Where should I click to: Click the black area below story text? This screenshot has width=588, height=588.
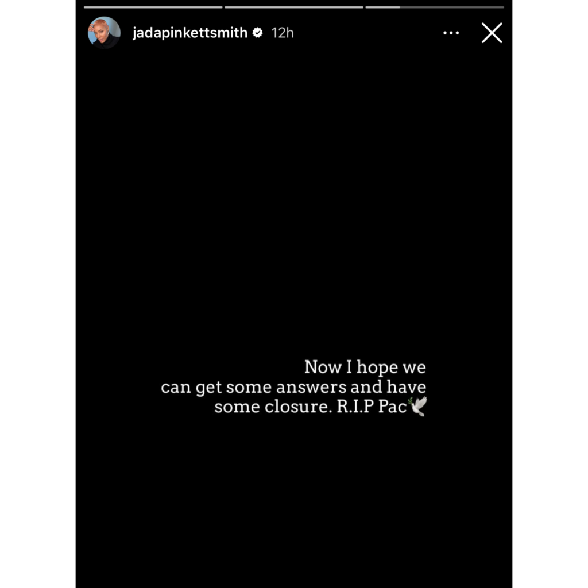click(x=293, y=502)
